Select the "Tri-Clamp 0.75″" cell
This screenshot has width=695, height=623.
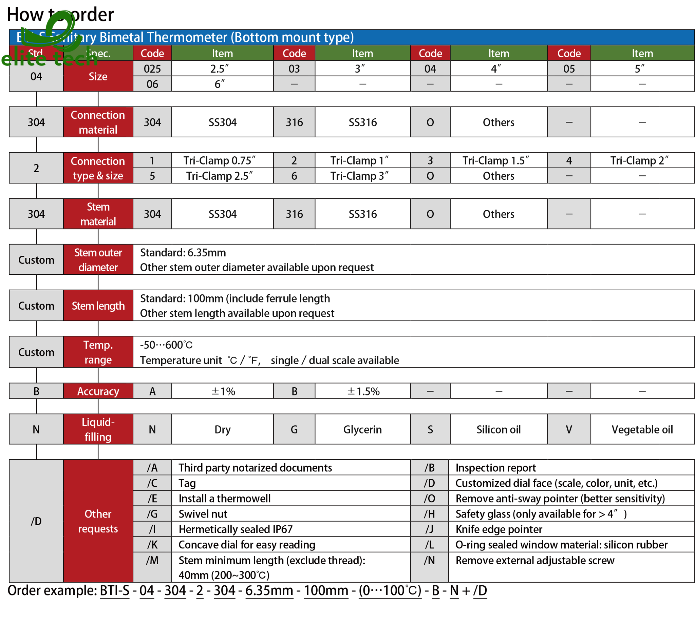point(222,160)
